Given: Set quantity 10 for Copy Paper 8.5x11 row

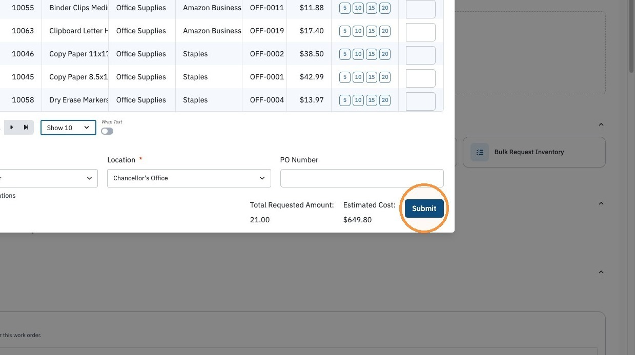Looking at the screenshot, I should pyautogui.click(x=358, y=77).
